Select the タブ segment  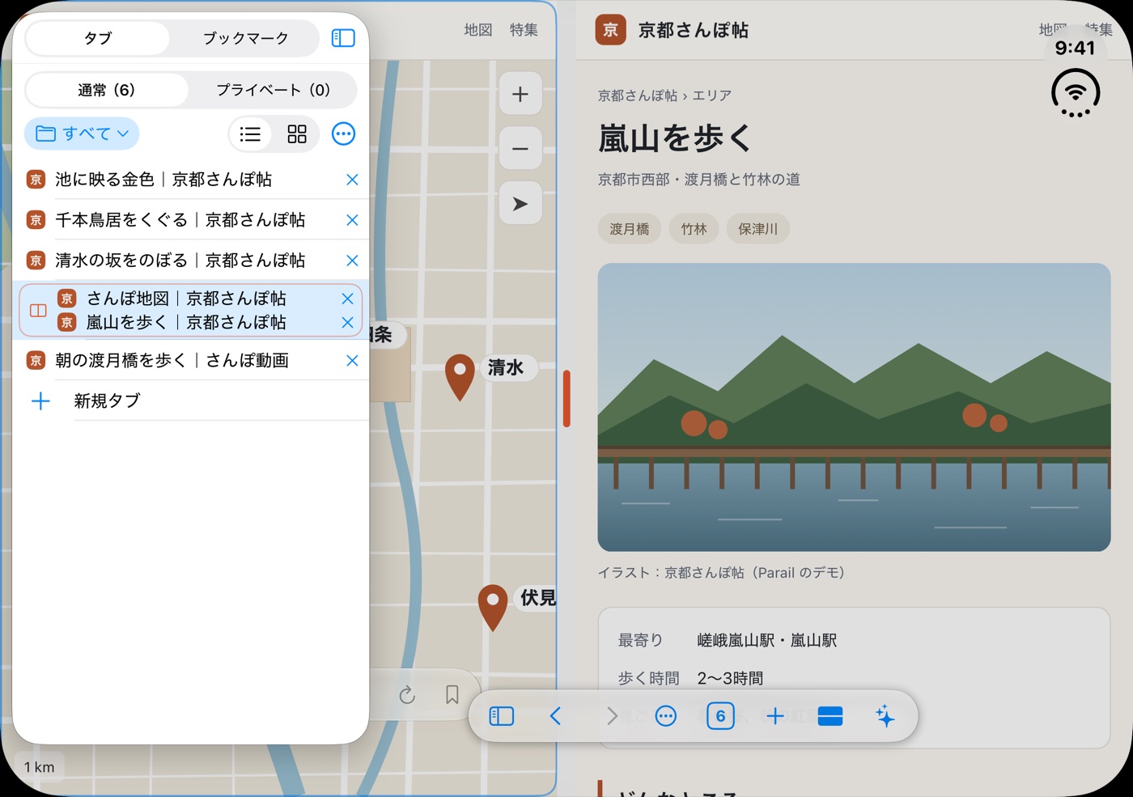98,38
